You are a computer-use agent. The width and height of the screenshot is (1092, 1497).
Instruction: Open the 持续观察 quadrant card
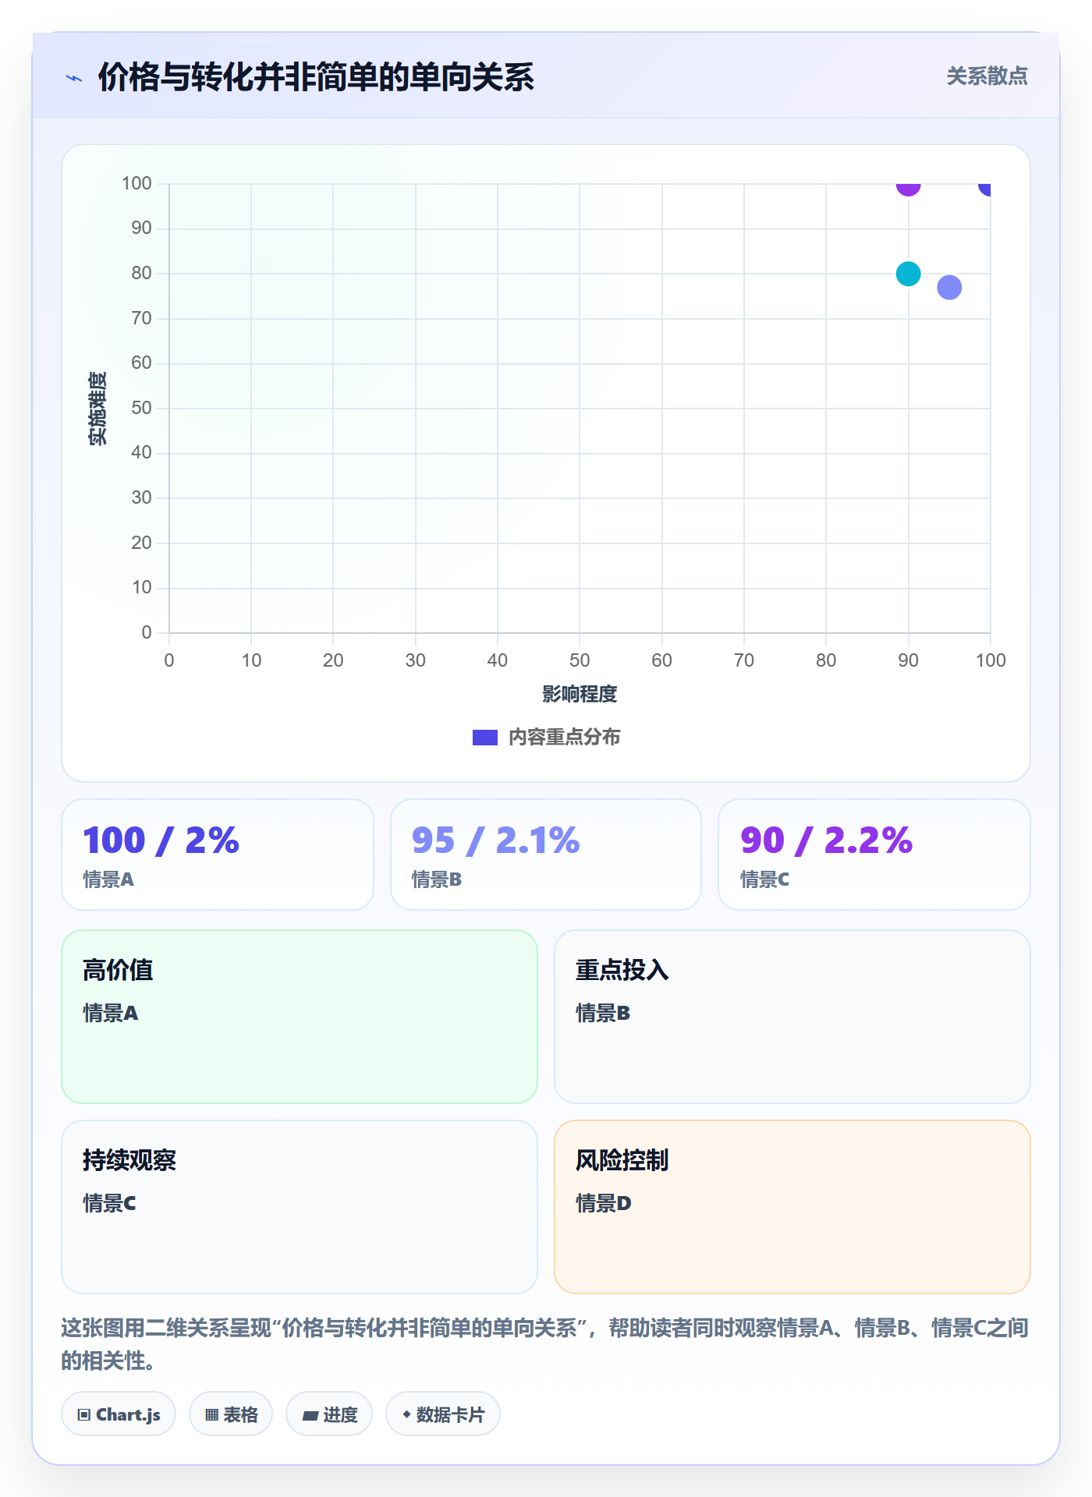(300, 1207)
